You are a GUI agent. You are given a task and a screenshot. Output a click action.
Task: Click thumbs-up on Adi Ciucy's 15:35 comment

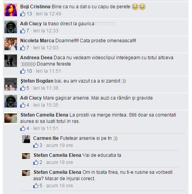click(23, 105)
